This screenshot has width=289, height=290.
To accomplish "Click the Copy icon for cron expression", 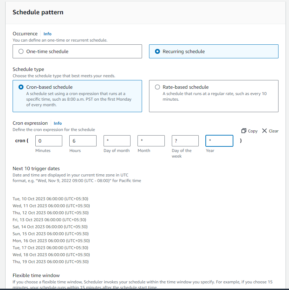I will 244,131.
